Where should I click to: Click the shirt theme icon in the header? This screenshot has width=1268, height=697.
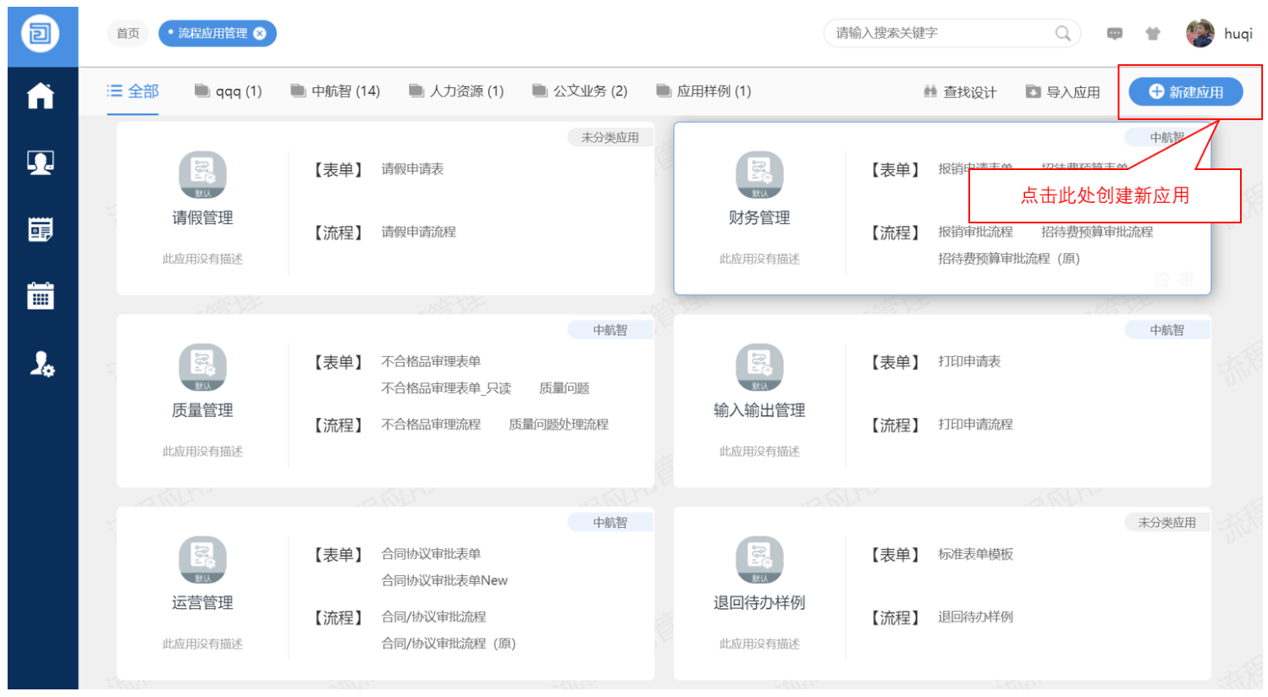coord(1153,34)
